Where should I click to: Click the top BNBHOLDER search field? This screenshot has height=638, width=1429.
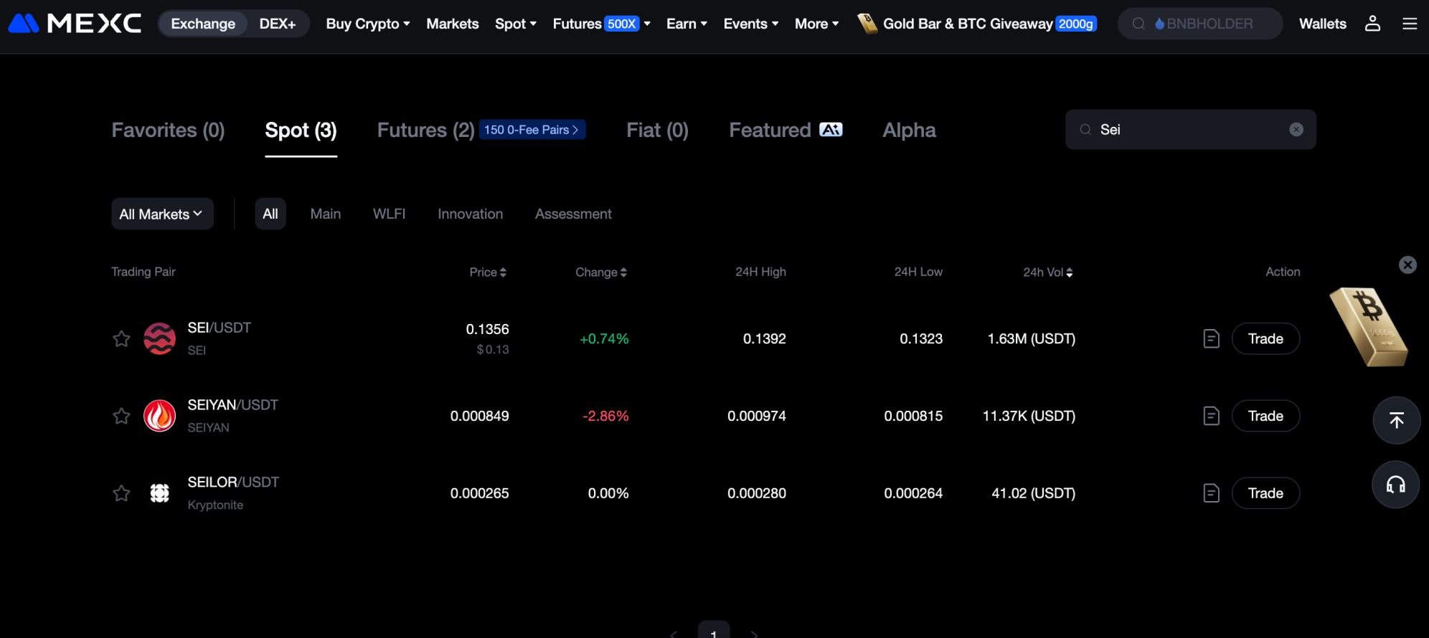1200,24
